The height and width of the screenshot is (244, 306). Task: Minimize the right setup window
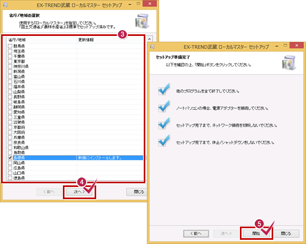coord(277,46)
